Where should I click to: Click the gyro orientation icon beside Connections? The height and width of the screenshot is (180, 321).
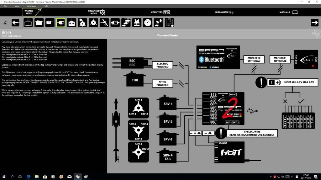coord(316,34)
